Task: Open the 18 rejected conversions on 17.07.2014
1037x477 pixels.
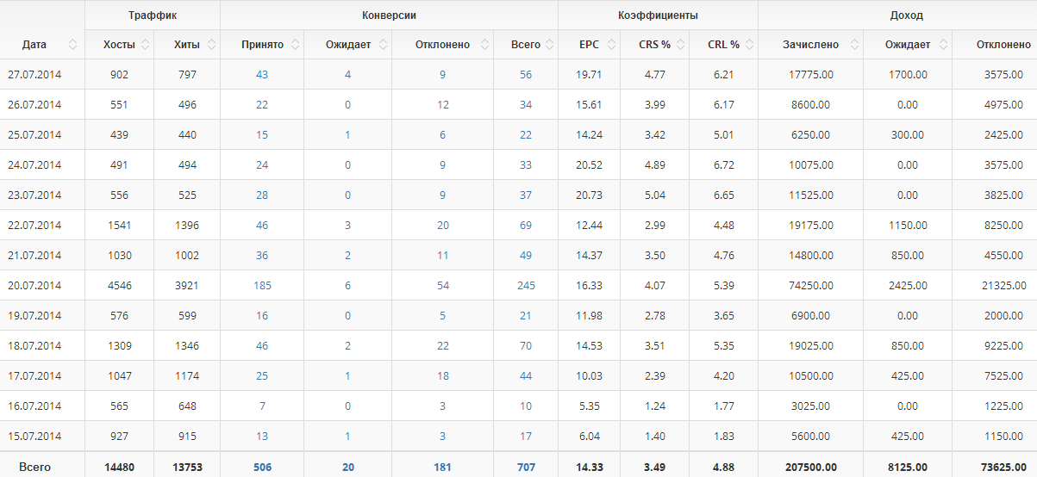Action: tap(443, 376)
